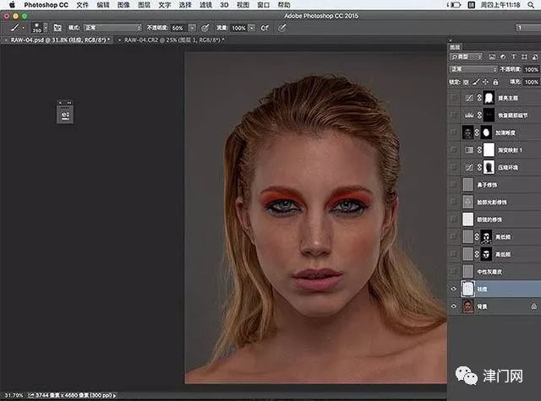Click zoom level 31.79% field

click(x=14, y=395)
